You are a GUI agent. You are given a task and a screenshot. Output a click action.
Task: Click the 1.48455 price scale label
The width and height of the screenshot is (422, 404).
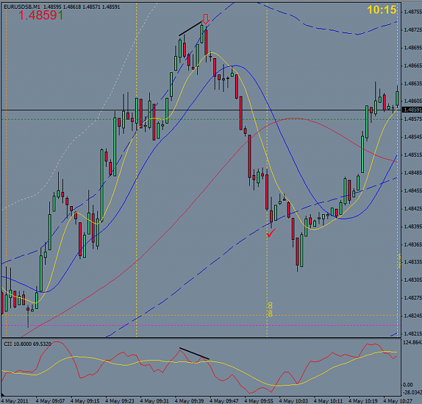(413, 191)
